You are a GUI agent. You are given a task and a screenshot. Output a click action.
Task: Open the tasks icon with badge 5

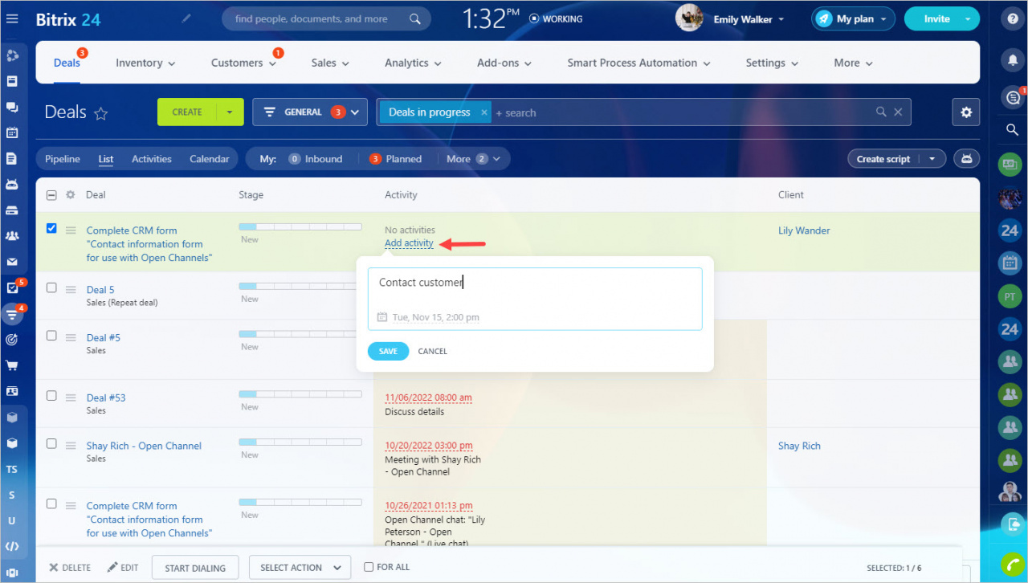point(12,287)
